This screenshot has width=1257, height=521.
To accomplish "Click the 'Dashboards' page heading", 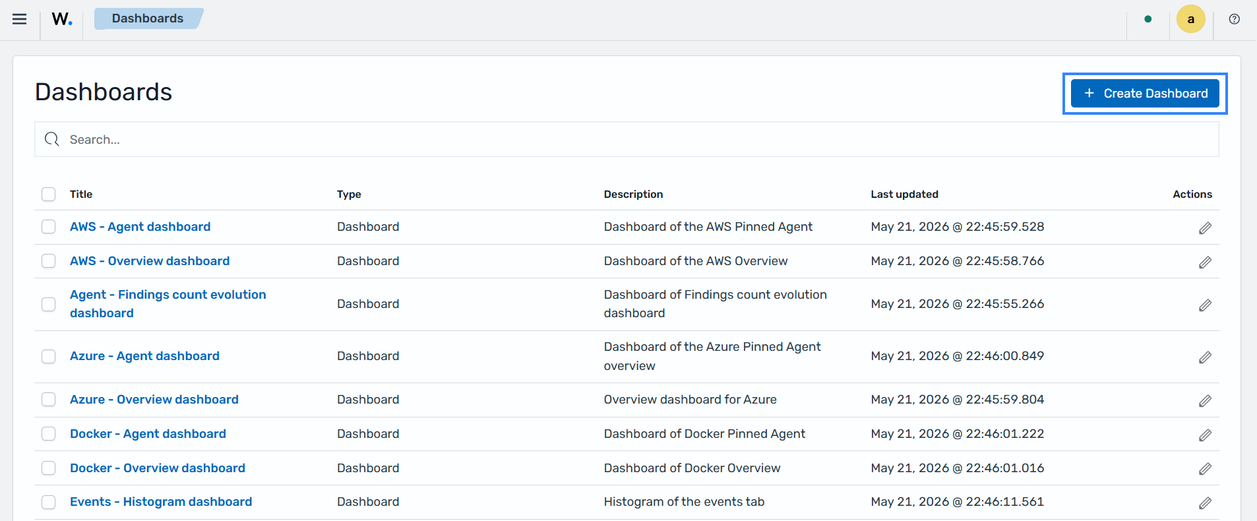I will tap(104, 92).
